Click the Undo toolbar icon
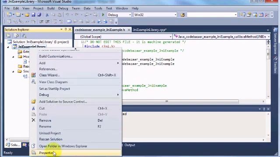The height and width of the screenshot is (157, 280). 67,15
